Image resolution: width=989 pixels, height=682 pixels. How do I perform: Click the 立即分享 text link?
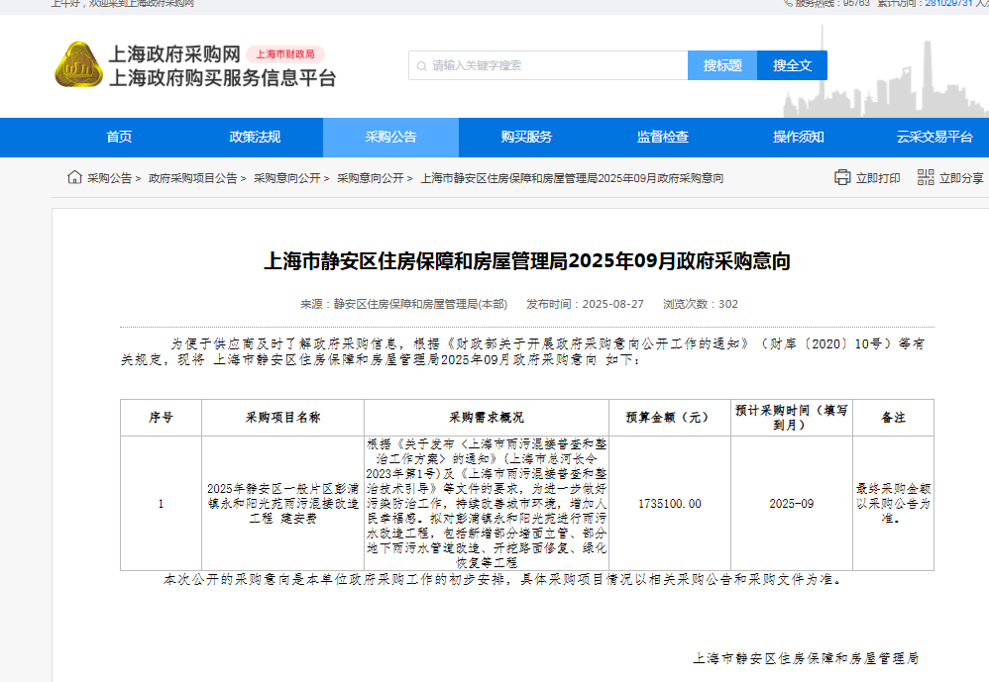(x=960, y=178)
